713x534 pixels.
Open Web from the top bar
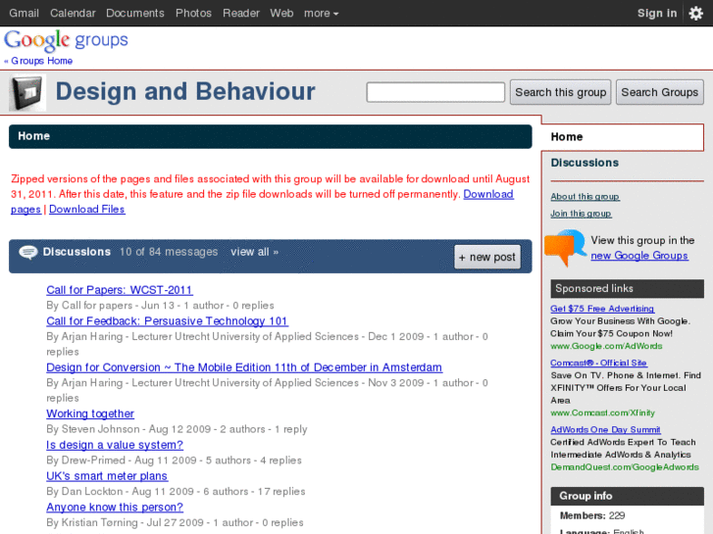coord(281,13)
